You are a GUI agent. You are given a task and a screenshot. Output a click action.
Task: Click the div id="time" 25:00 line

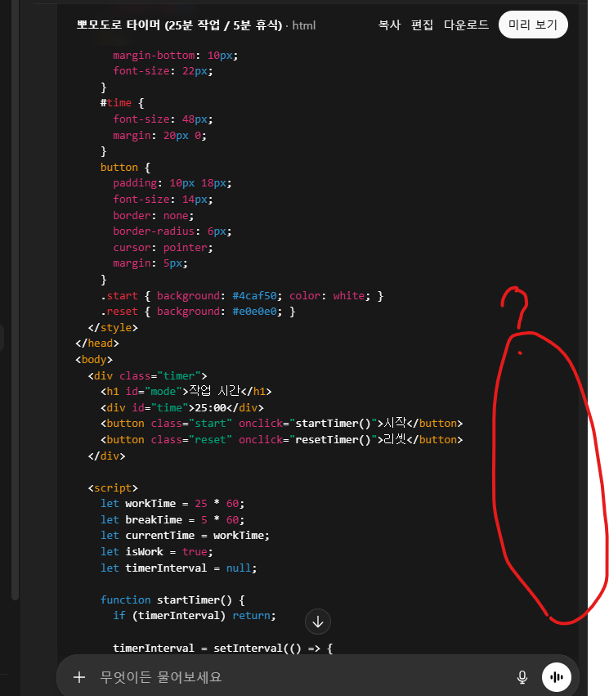pyautogui.click(x=181, y=407)
